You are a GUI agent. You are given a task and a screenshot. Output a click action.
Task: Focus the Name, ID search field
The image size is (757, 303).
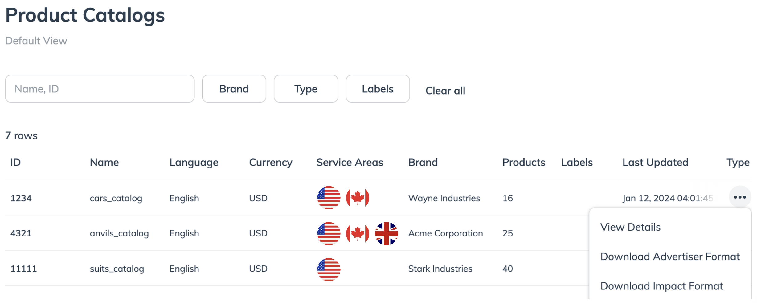pyautogui.click(x=100, y=89)
